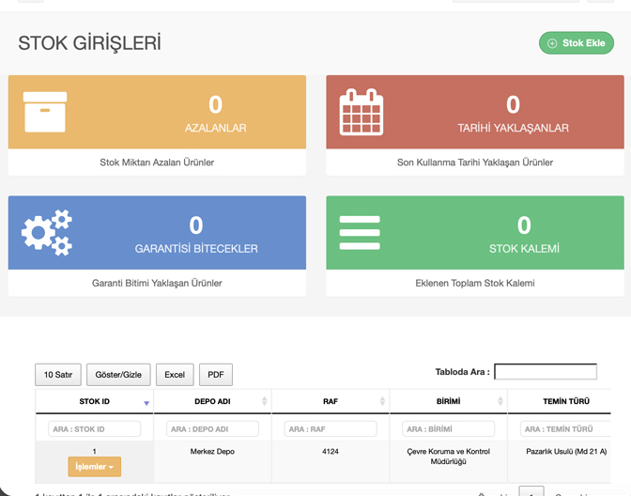This screenshot has width=631, height=496.
Task: Open the 10 Satır row count dropdown
Action: click(58, 375)
